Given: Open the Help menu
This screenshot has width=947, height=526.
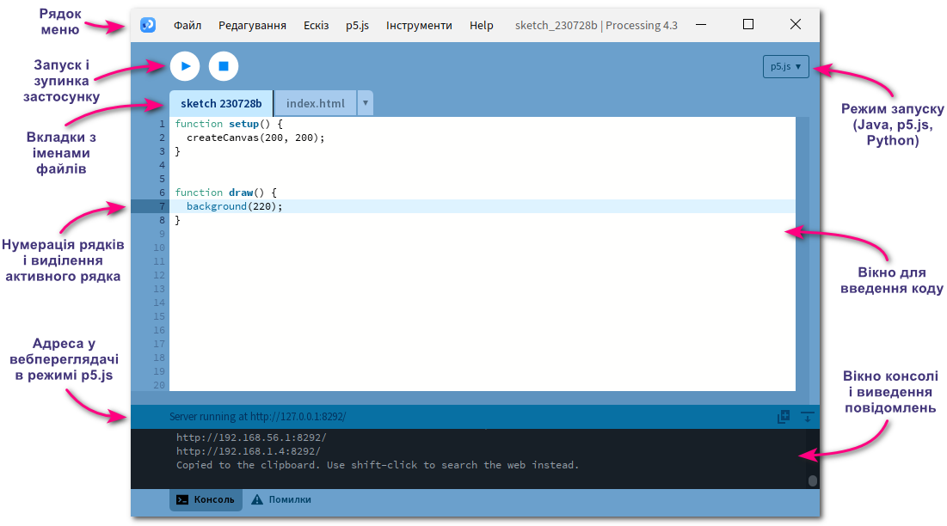Looking at the screenshot, I should pyautogui.click(x=481, y=25).
